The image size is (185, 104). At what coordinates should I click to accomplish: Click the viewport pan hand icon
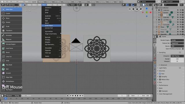137,9
